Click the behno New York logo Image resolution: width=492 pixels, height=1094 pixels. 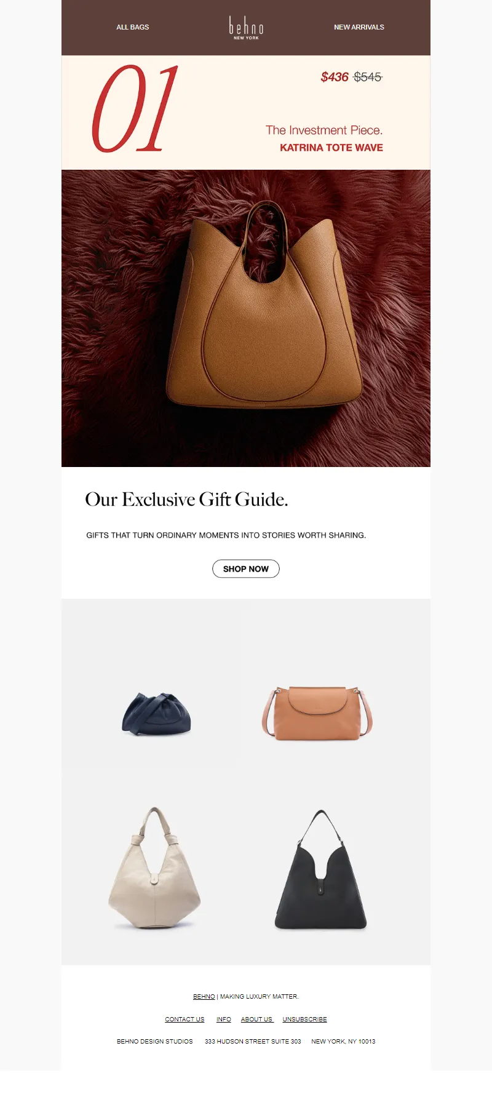pyautogui.click(x=246, y=28)
